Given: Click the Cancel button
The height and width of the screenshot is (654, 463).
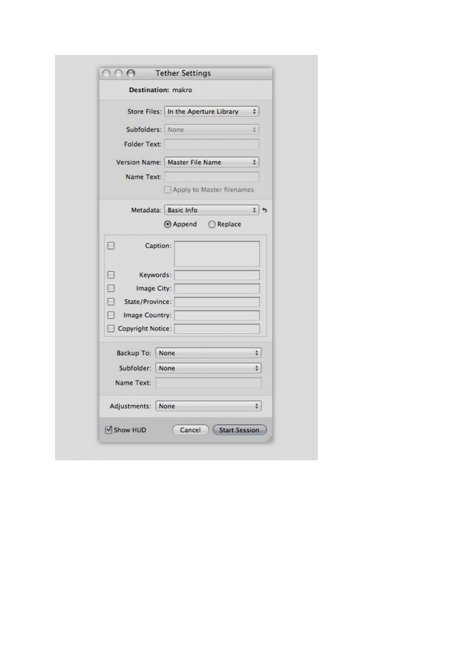Looking at the screenshot, I should 190,430.
